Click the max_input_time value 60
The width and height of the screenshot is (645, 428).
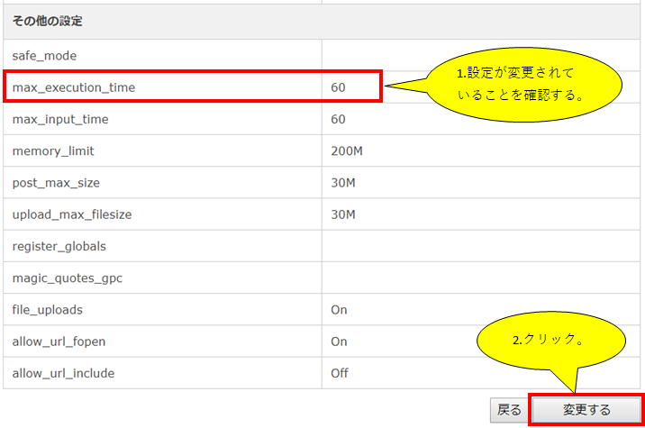[338, 119]
